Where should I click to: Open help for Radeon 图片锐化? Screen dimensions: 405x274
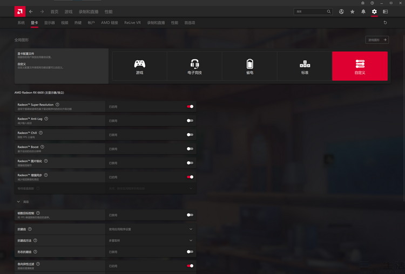click(x=46, y=161)
